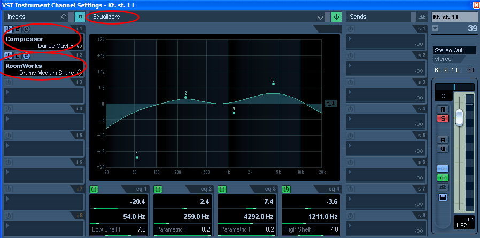Viewport: 480px width, 238px height.
Task: Click the Kt. st. 1 L channel name field
Action: click(454, 17)
